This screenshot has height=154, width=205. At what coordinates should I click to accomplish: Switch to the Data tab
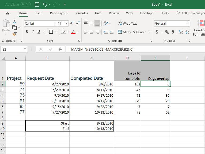point(98,13)
